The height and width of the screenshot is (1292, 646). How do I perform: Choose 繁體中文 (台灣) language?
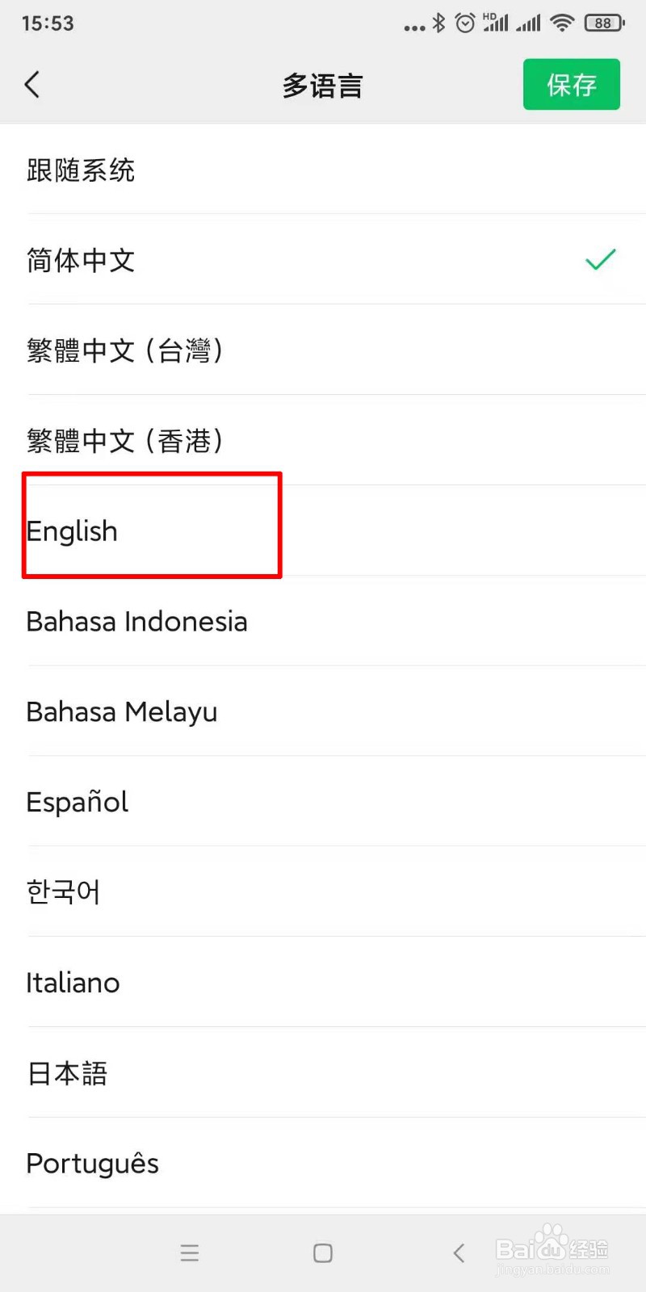coord(323,350)
